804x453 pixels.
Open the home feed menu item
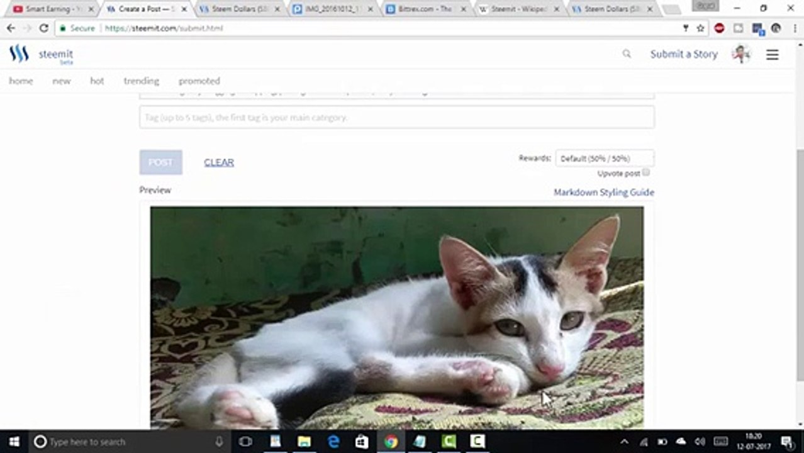click(x=21, y=81)
